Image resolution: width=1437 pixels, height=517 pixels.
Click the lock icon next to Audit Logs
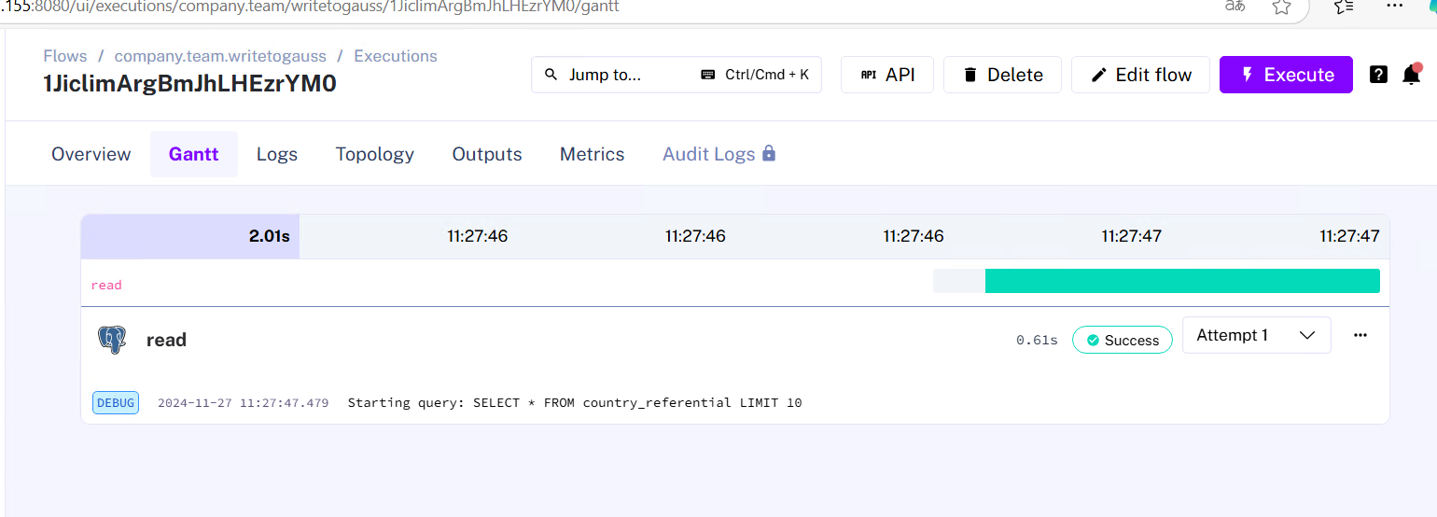tap(769, 153)
